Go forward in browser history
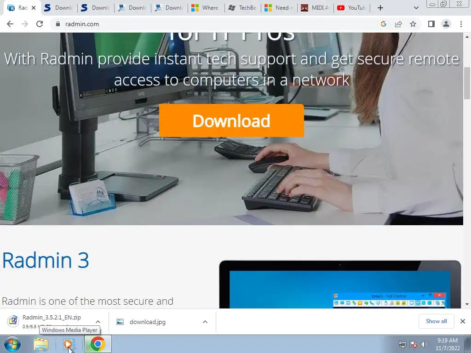The width and height of the screenshot is (471, 353). tap(25, 24)
